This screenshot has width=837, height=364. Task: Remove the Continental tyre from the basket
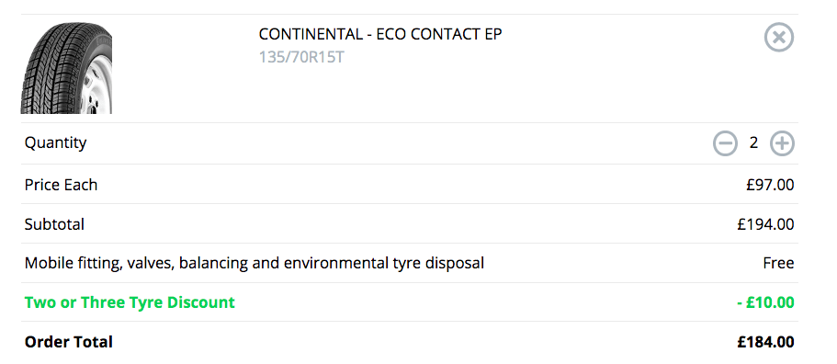pyautogui.click(x=779, y=38)
